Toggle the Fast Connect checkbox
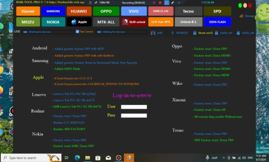Image resolution: width=269 pixels, height=162 pixels. pyautogui.click(x=77, y=32)
